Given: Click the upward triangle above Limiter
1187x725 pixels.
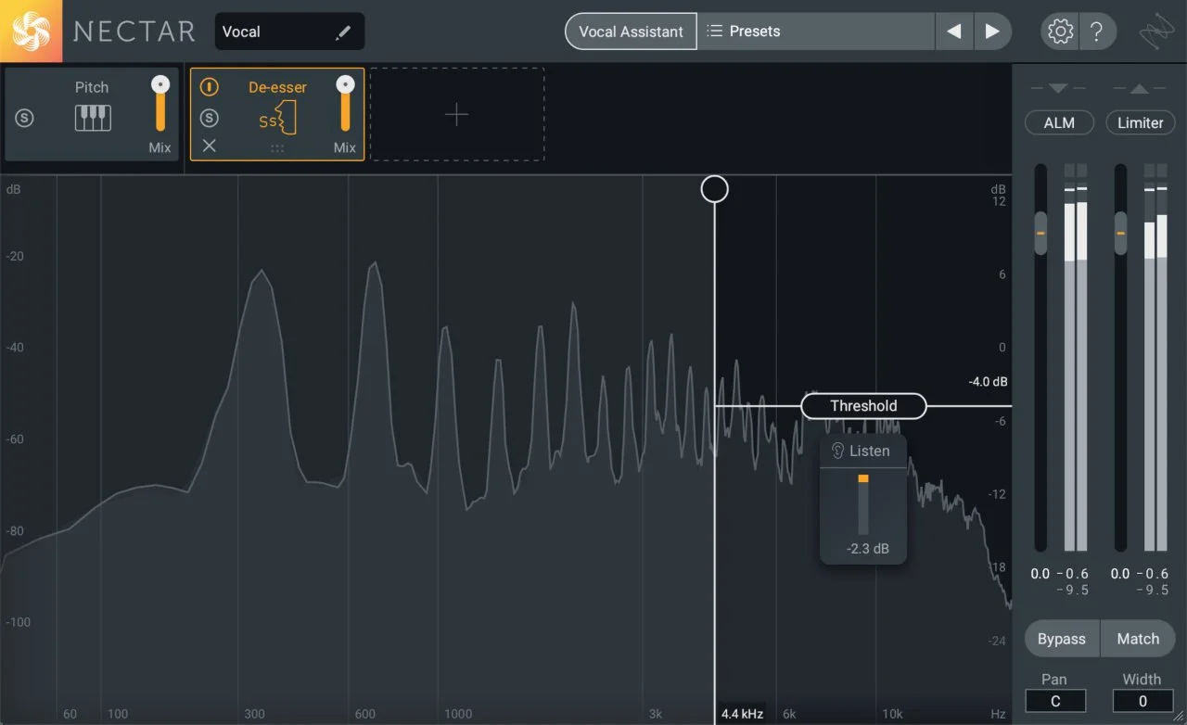Looking at the screenshot, I should coord(1140,89).
